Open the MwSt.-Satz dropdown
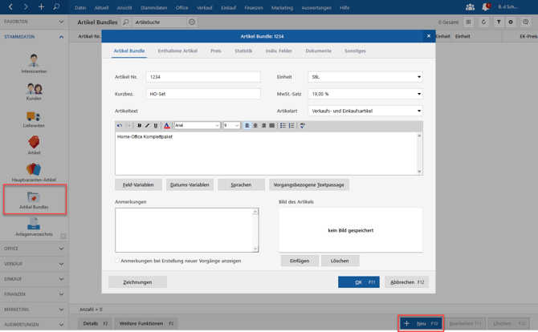 (365, 94)
